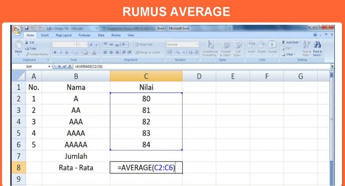Open Conditional Formatting menu

[x=210, y=48]
